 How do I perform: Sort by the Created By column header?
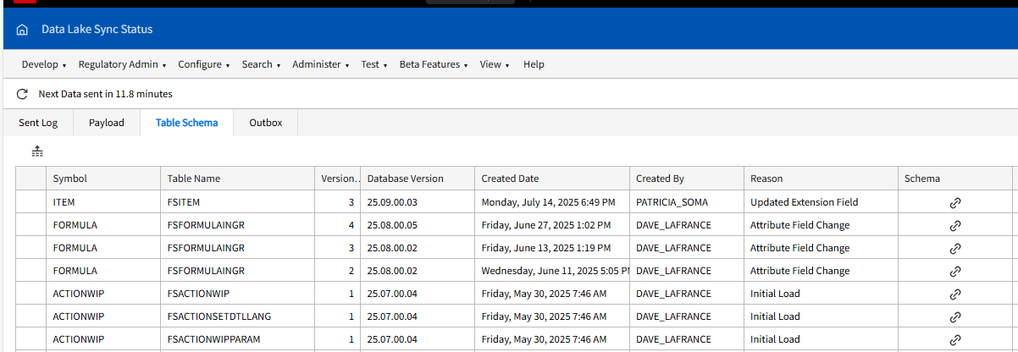pos(687,179)
